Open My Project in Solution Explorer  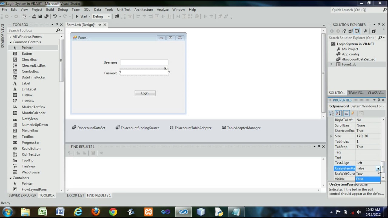[350, 49]
